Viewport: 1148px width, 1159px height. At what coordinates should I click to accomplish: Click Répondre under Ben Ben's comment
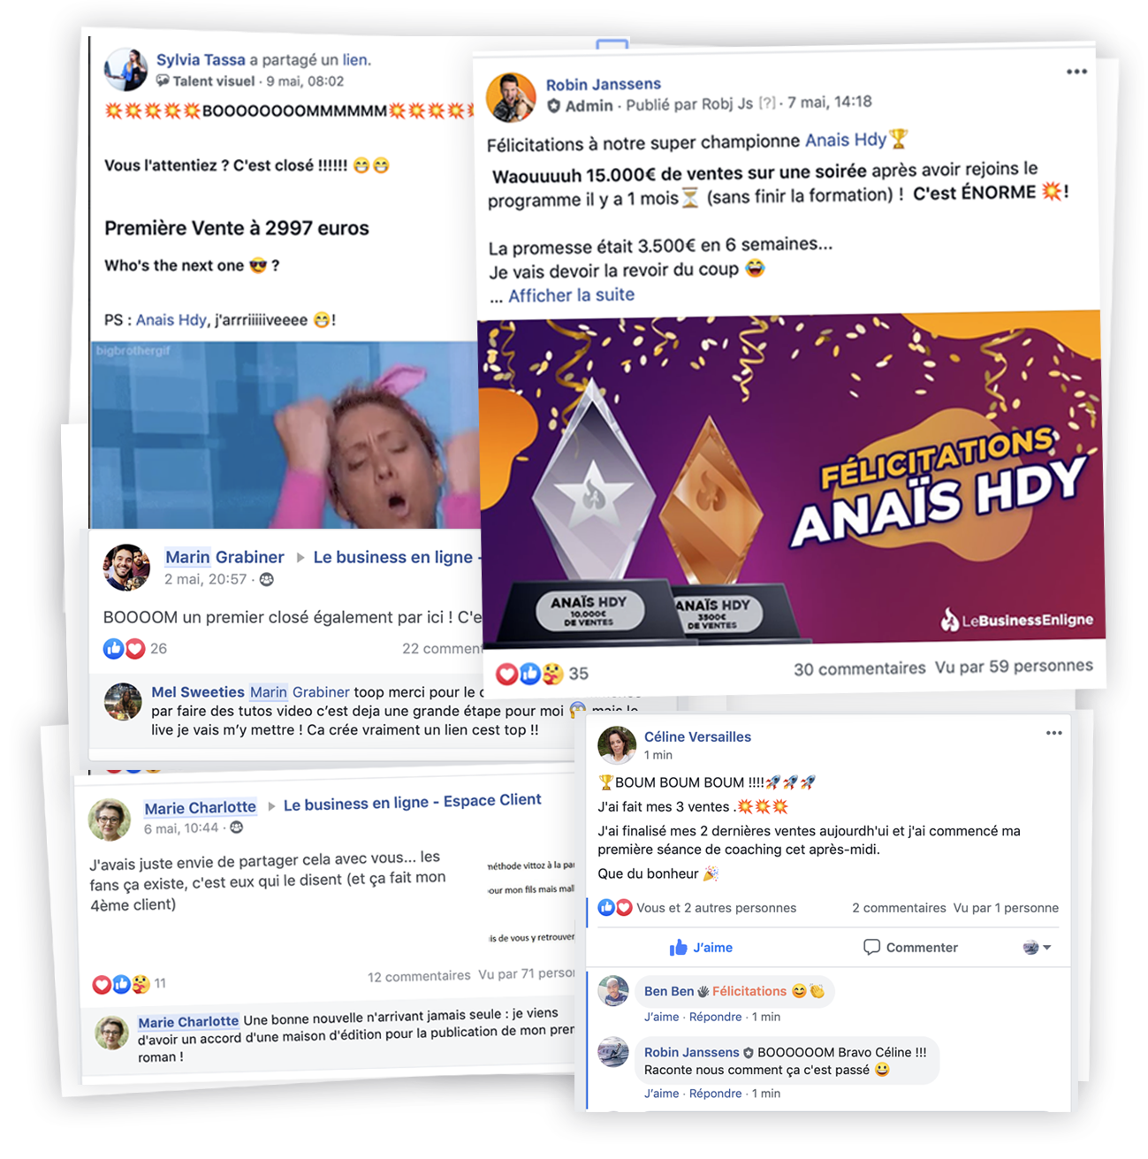pos(715,1017)
